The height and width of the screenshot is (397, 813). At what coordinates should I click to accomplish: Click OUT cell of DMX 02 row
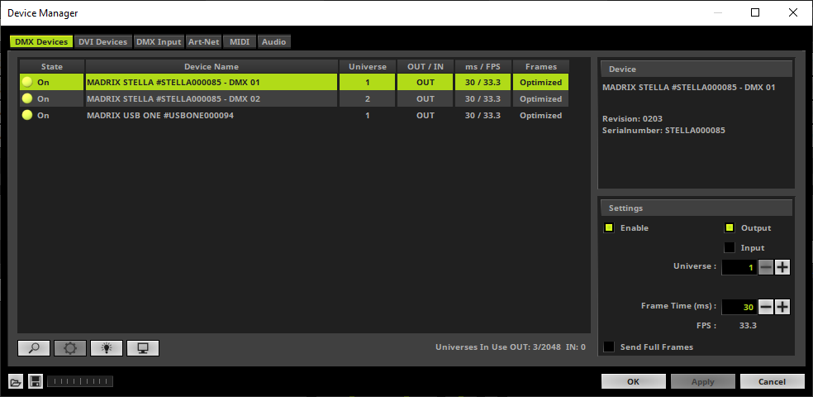[x=426, y=98]
